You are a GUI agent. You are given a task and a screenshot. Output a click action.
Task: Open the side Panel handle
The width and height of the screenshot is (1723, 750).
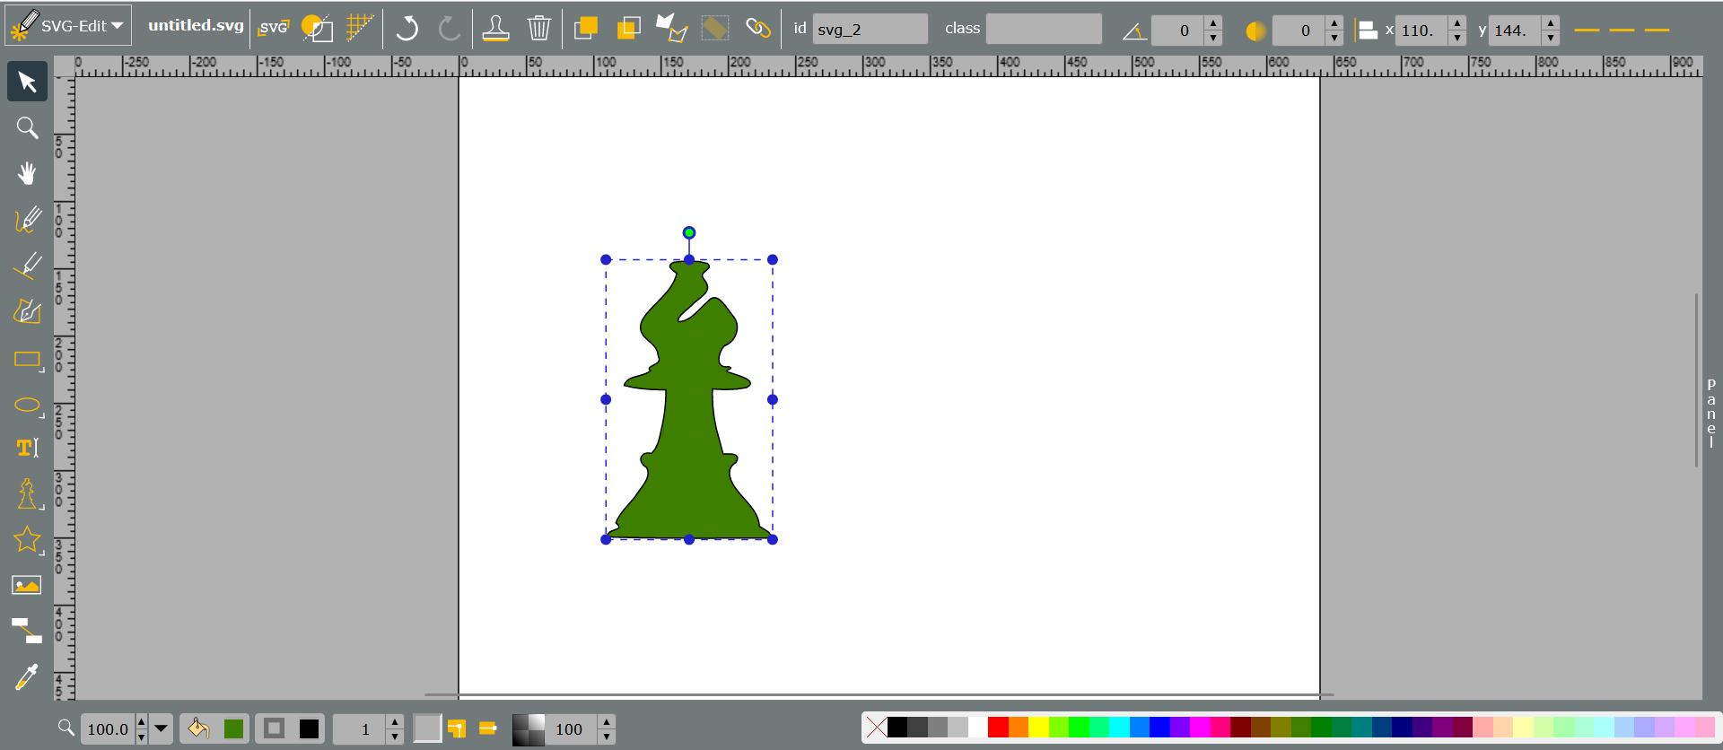(1711, 413)
